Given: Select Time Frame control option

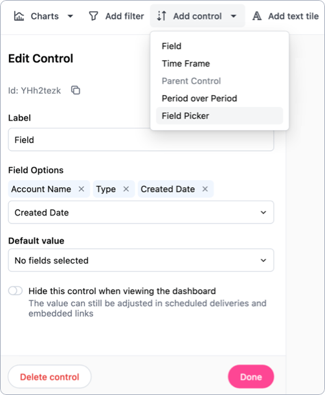Looking at the screenshot, I should (219, 63).
